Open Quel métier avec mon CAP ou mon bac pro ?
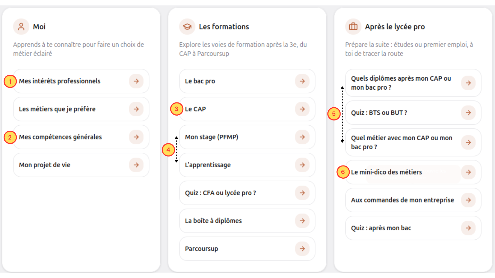 [413, 142]
